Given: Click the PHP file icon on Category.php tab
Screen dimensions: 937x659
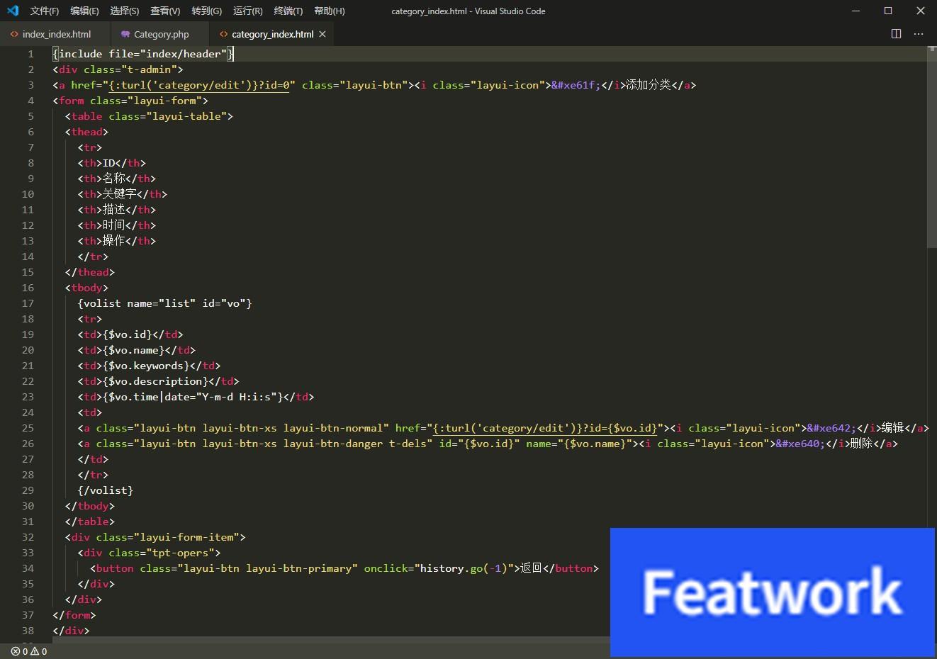Looking at the screenshot, I should [125, 34].
